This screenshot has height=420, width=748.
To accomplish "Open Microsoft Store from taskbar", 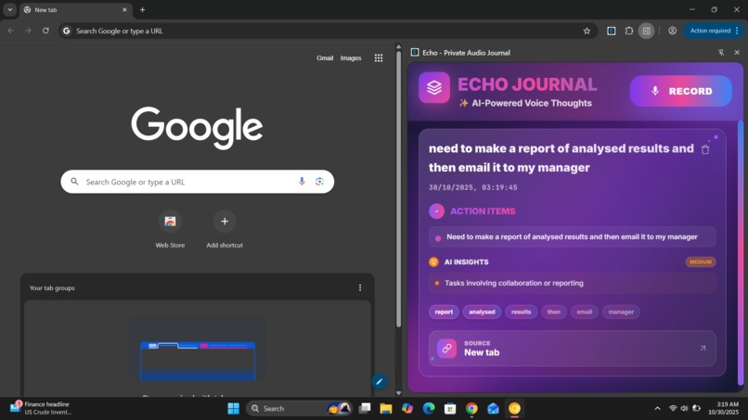I will pos(450,409).
